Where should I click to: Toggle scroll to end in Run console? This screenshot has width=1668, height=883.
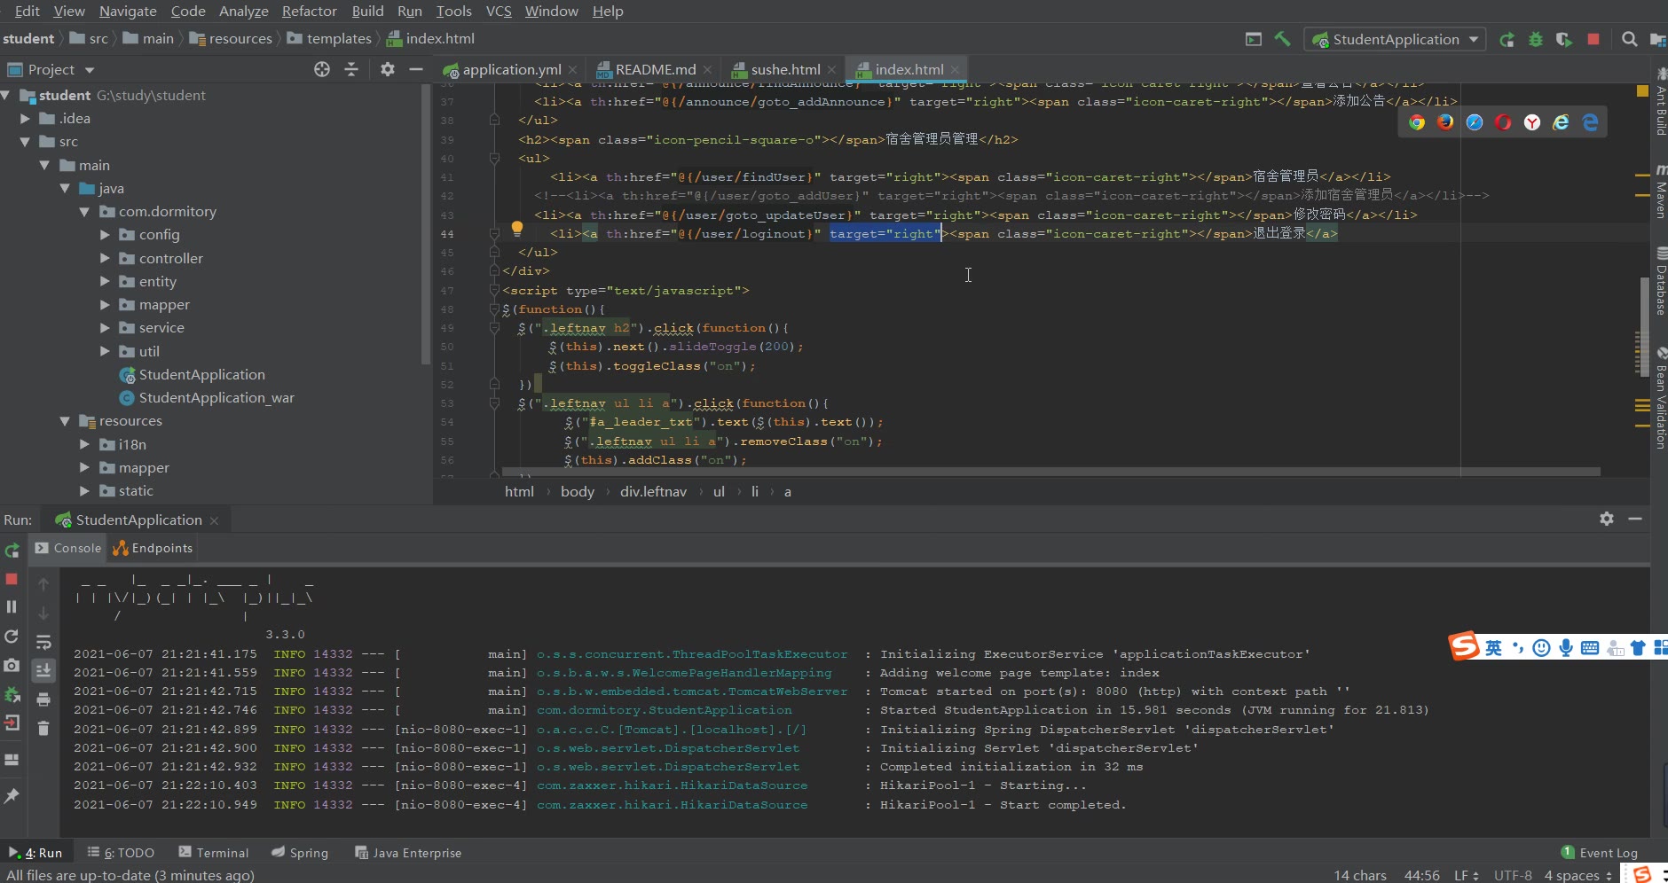pos(43,670)
